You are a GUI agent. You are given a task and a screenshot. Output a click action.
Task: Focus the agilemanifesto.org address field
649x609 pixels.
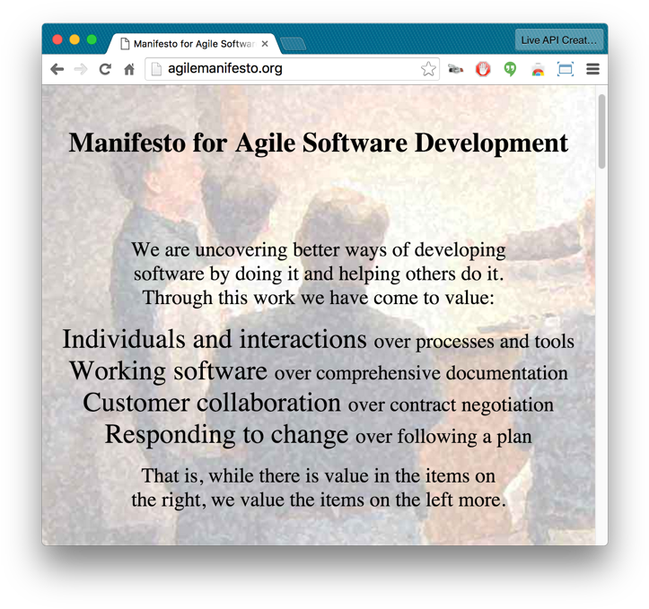(292, 69)
